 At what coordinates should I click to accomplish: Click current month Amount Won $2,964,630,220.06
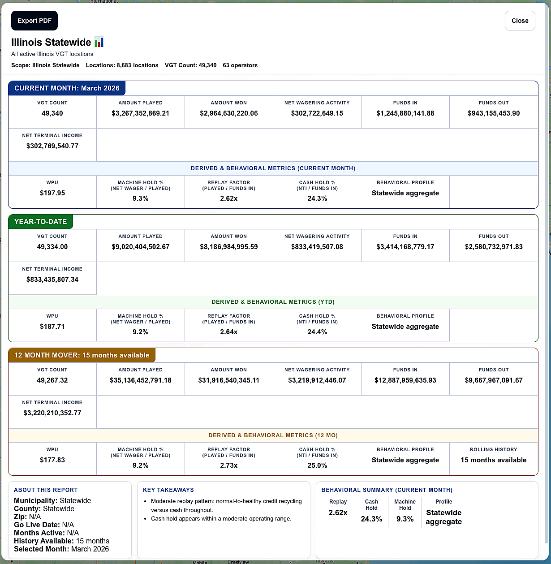pos(229,113)
